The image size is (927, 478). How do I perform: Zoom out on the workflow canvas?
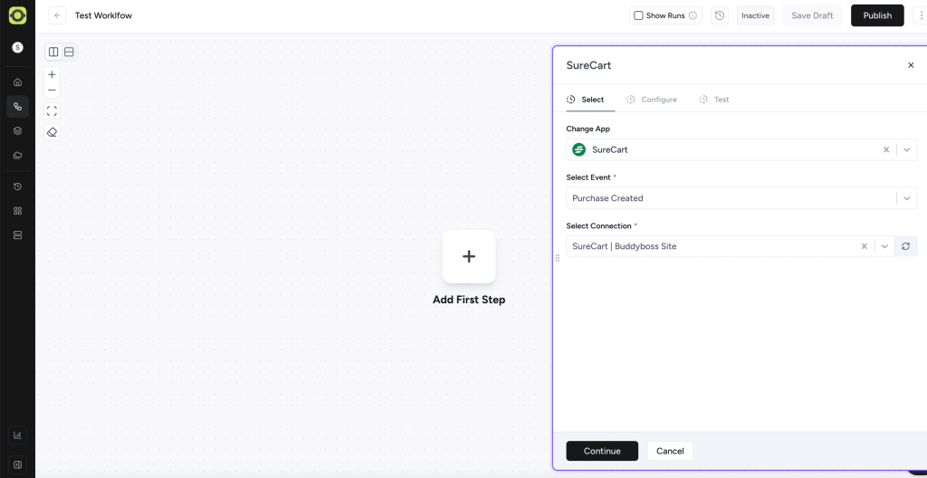tap(52, 90)
